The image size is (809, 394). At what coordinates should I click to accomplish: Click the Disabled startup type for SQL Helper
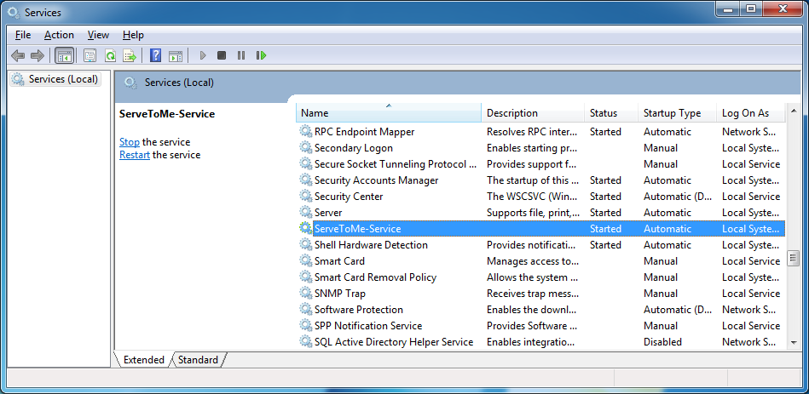[662, 341]
